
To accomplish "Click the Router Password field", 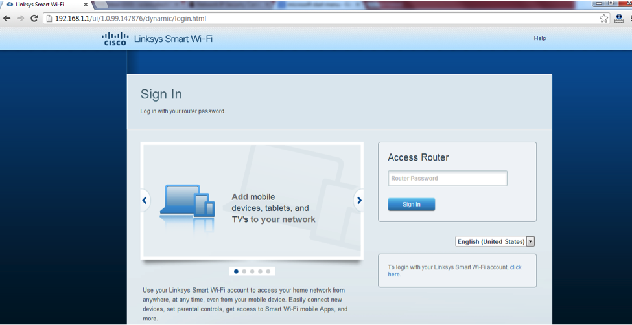I will (x=447, y=179).
